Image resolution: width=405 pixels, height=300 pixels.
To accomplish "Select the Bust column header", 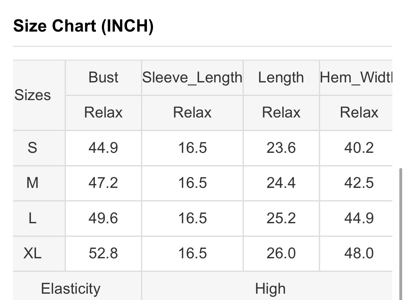I will coord(103,77).
